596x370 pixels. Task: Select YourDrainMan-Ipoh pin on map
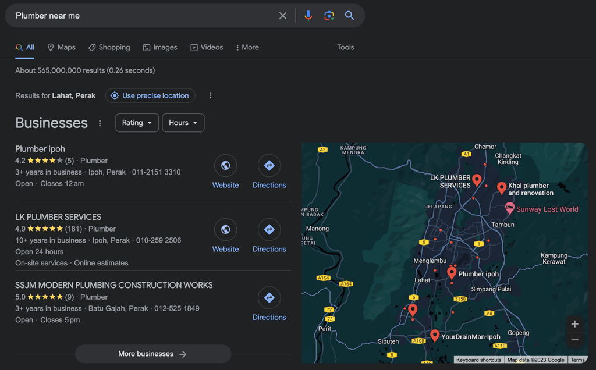pos(435,335)
